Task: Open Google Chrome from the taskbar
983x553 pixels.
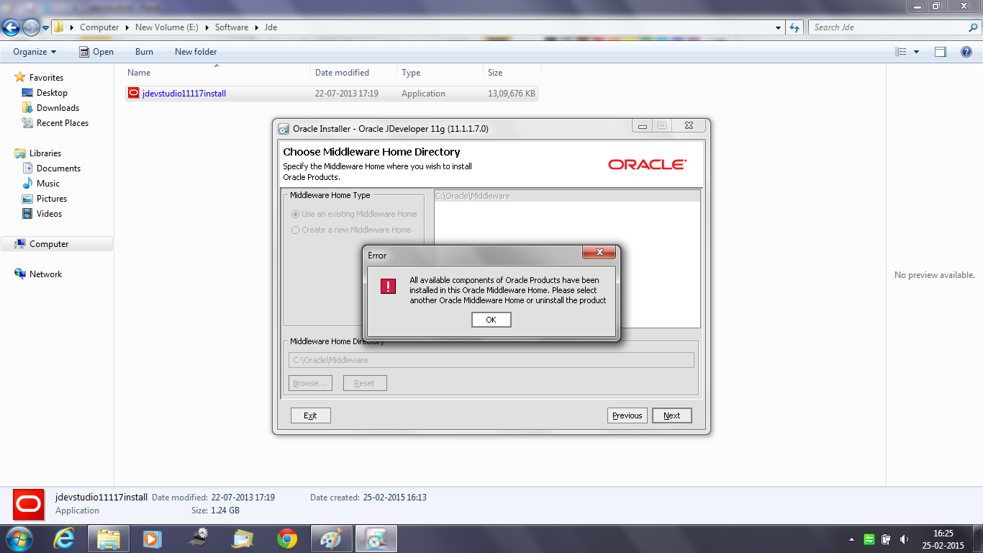Action: [x=287, y=539]
